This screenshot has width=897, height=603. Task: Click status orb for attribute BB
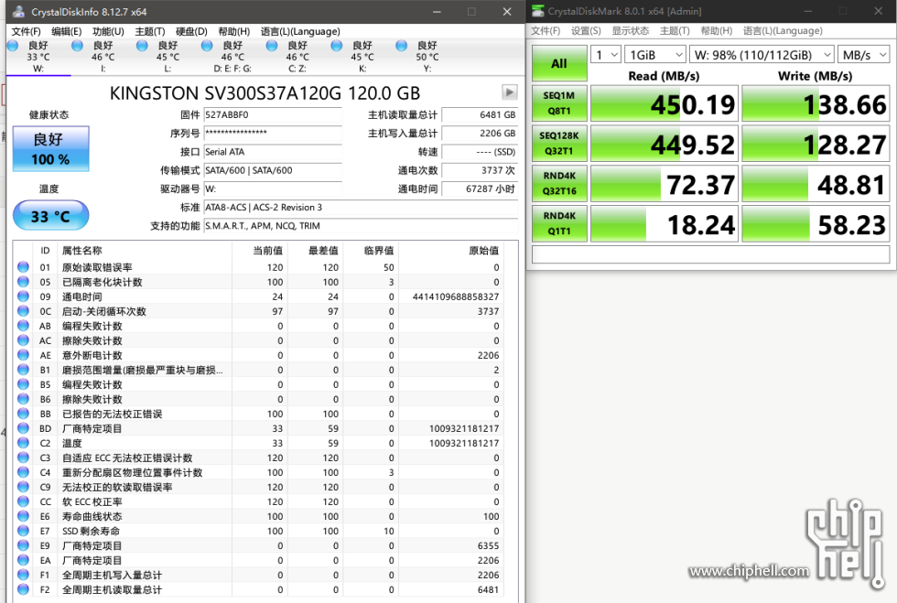23,414
